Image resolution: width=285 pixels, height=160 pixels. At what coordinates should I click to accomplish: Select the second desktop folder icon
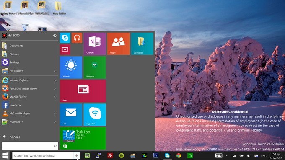click(x=25, y=8)
